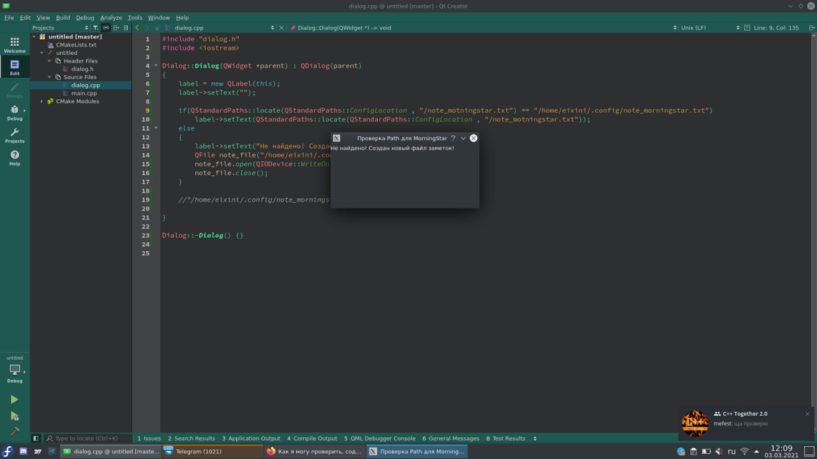Open the Dialog::Dialog symbol dropdown
817x459 pixels.
point(482,27)
